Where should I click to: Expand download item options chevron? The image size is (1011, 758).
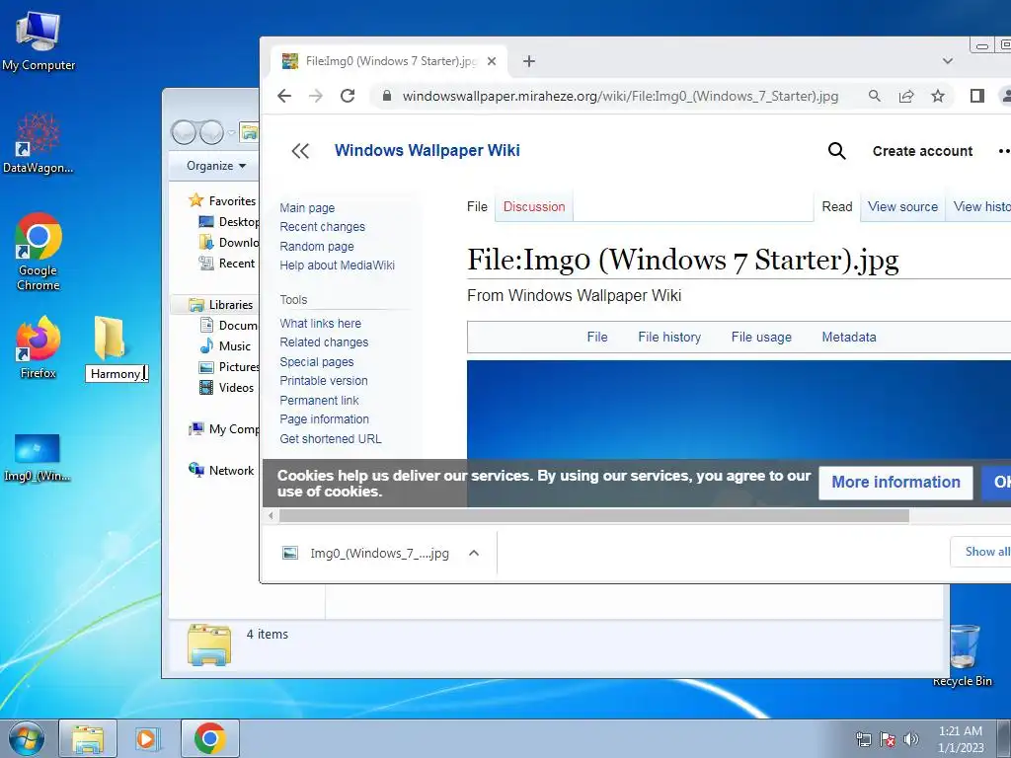coord(474,553)
